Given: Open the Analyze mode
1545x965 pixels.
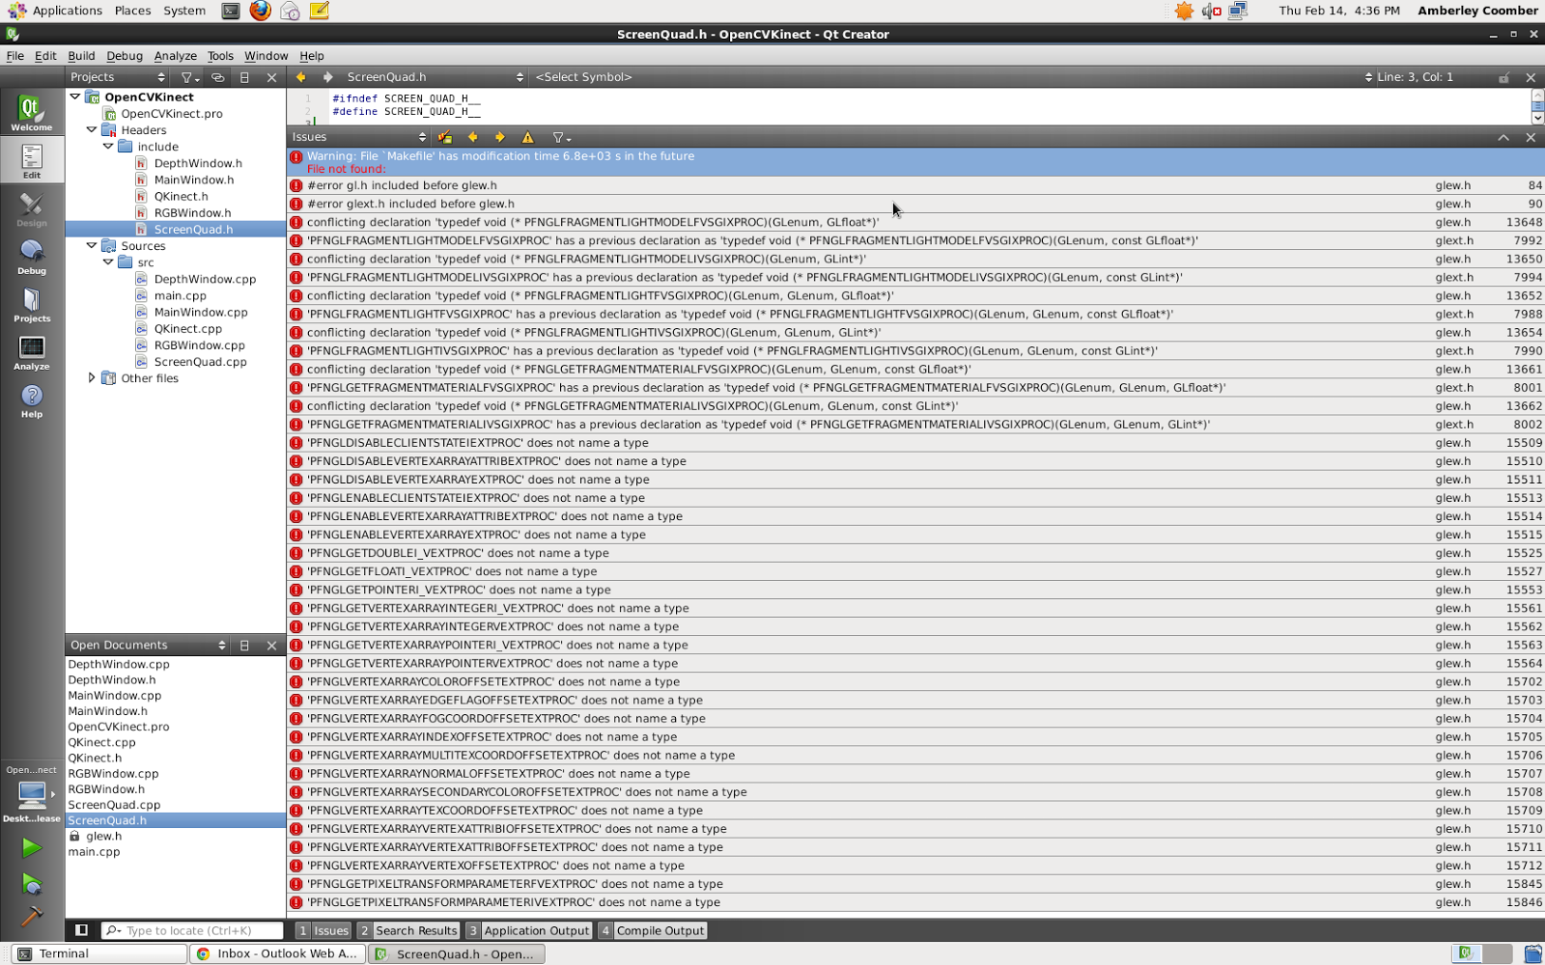Looking at the screenshot, I should tap(32, 352).
